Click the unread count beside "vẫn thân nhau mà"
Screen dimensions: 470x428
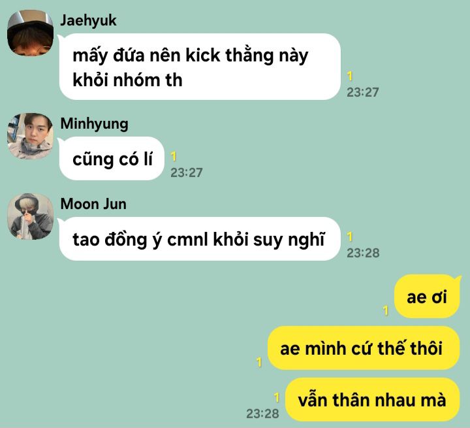point(277,397)
